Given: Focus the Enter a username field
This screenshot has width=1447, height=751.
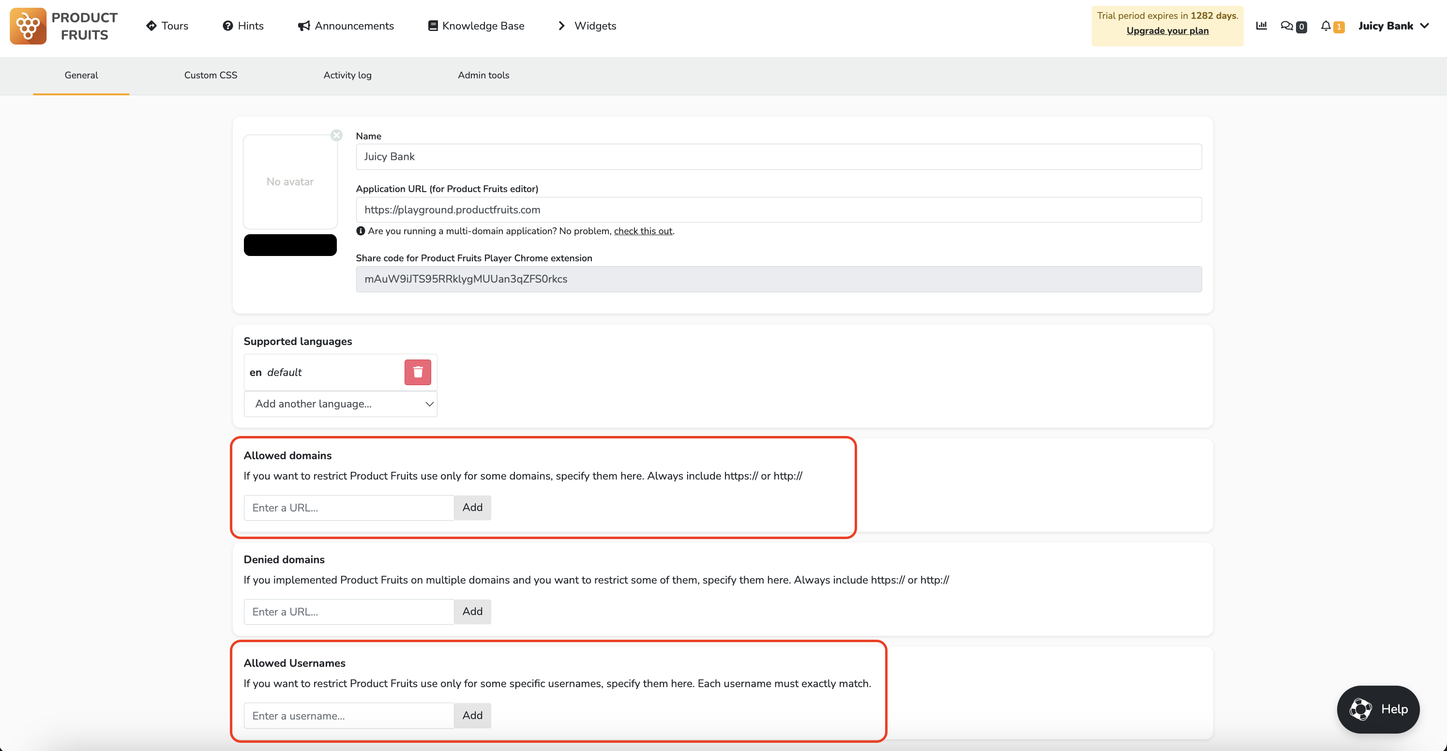Looking at the screenshot, I should (349, 716).
